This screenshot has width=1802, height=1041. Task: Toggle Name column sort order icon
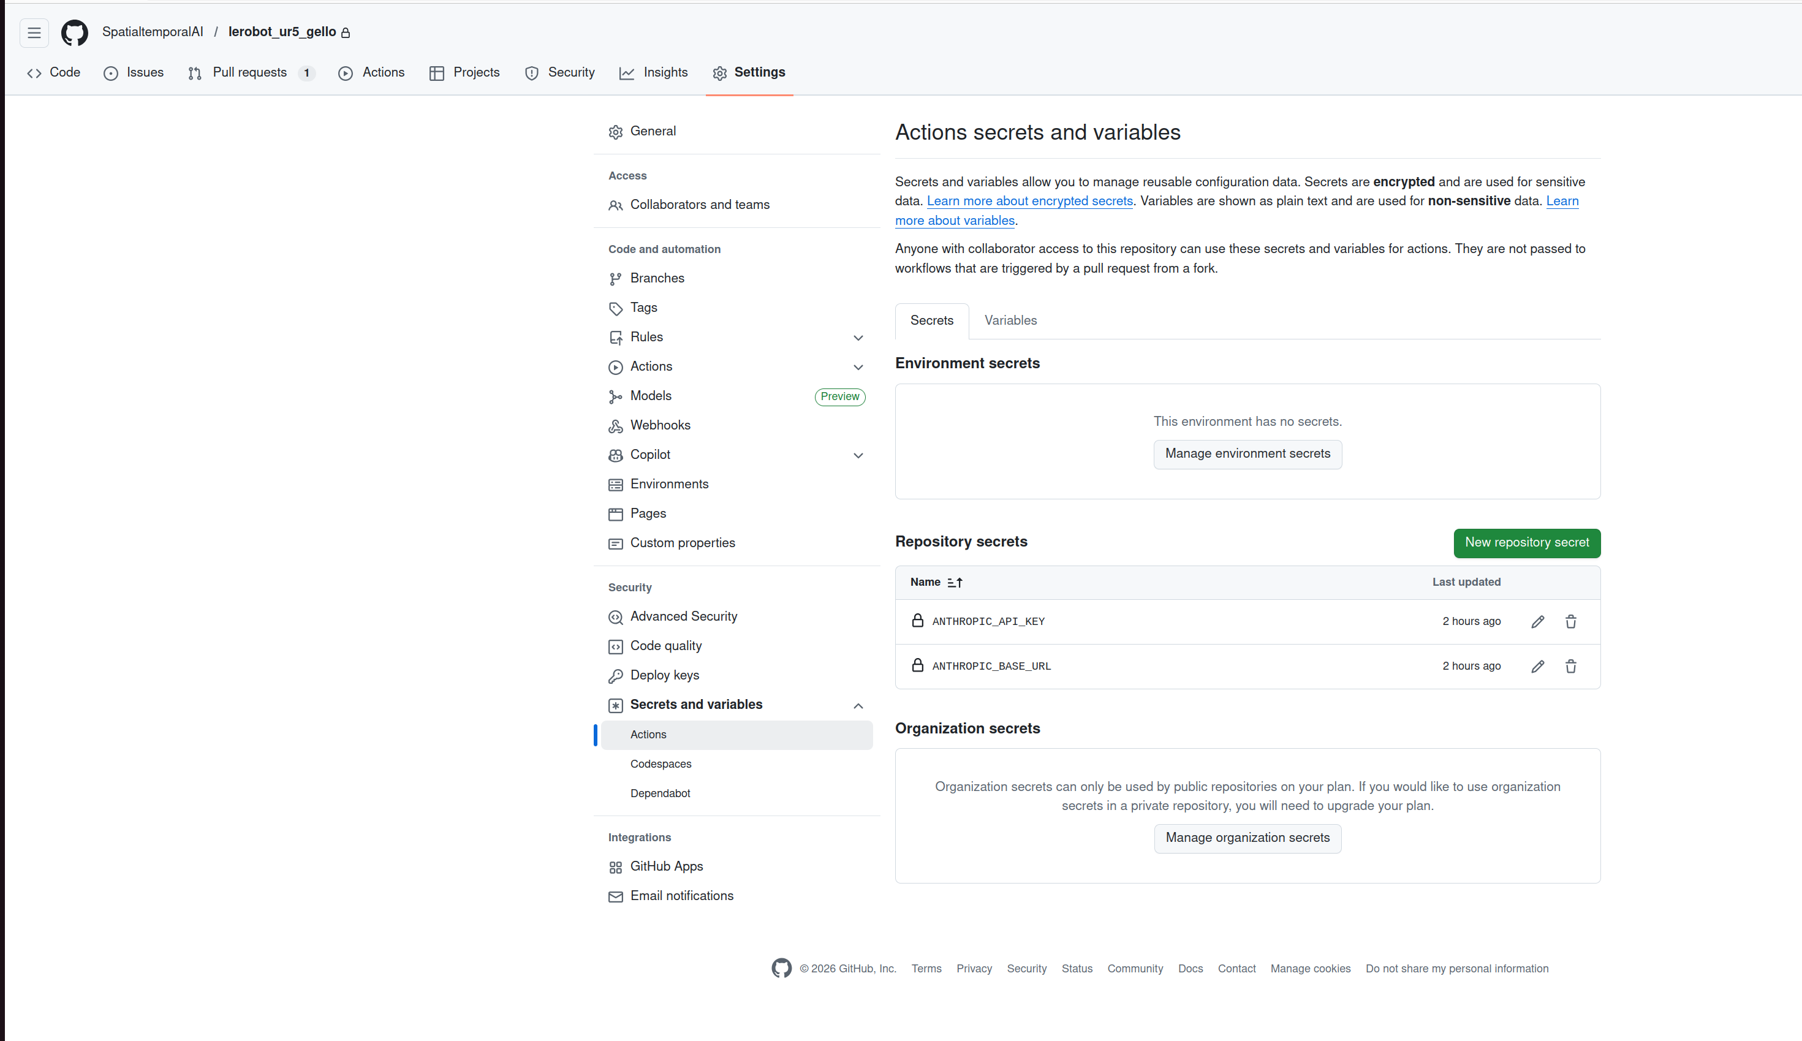pos(955,582)
